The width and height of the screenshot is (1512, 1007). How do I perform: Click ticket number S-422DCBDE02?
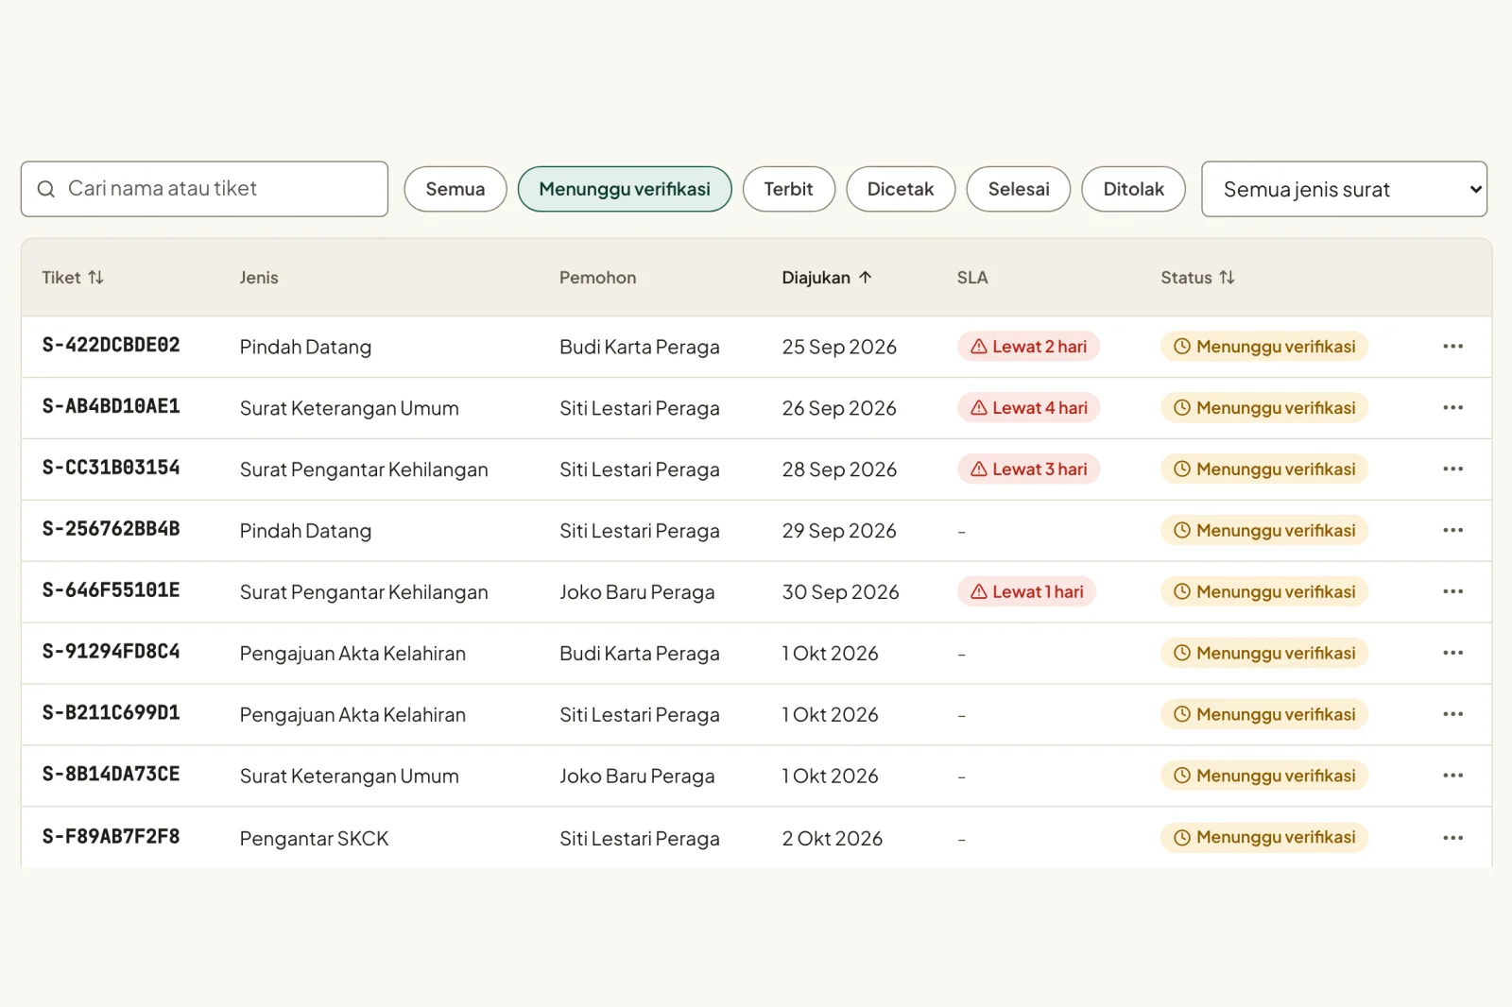(111, 346)
